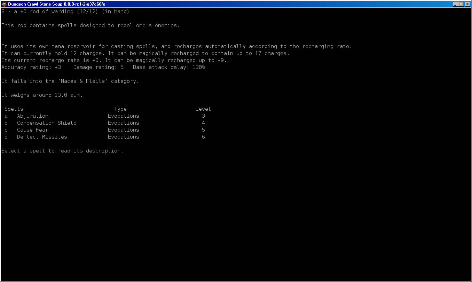Minimize the Dungeon Crawl Stone Soup window
This screenshot has height=282, width=472.
[455, 4]
